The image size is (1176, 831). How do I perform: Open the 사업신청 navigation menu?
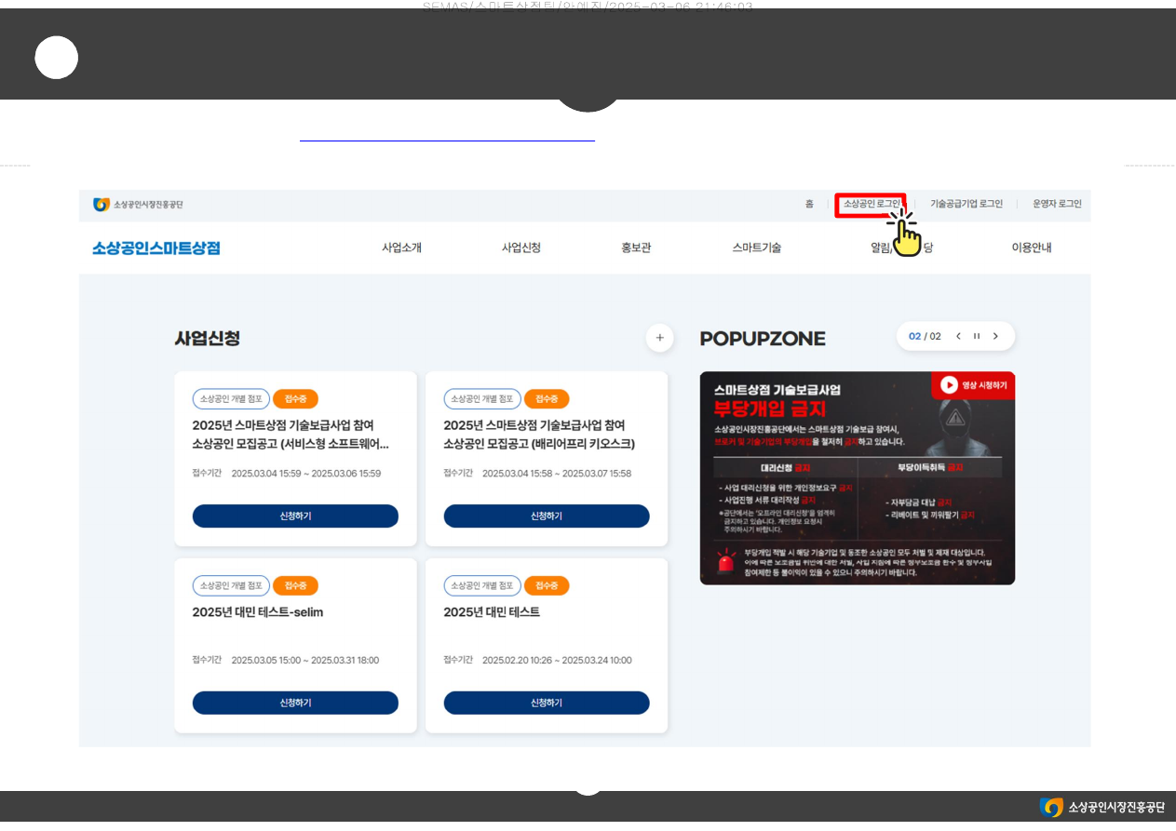tap(520, 248)
